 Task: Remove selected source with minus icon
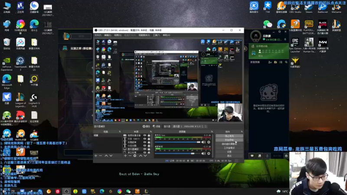[x=130, y=156]
